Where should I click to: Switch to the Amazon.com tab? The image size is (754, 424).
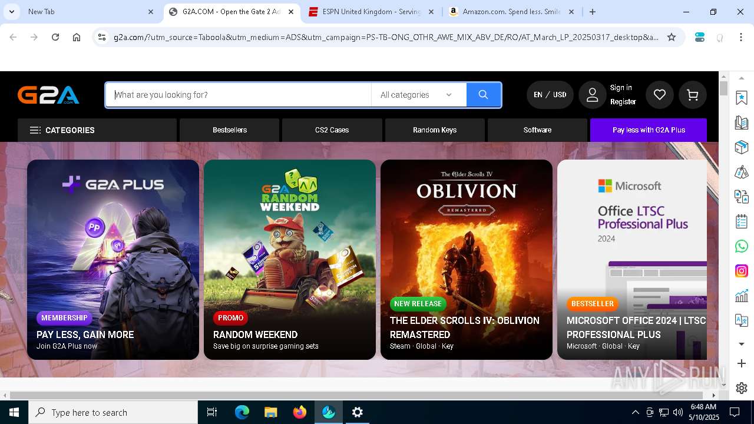(512, 12)
